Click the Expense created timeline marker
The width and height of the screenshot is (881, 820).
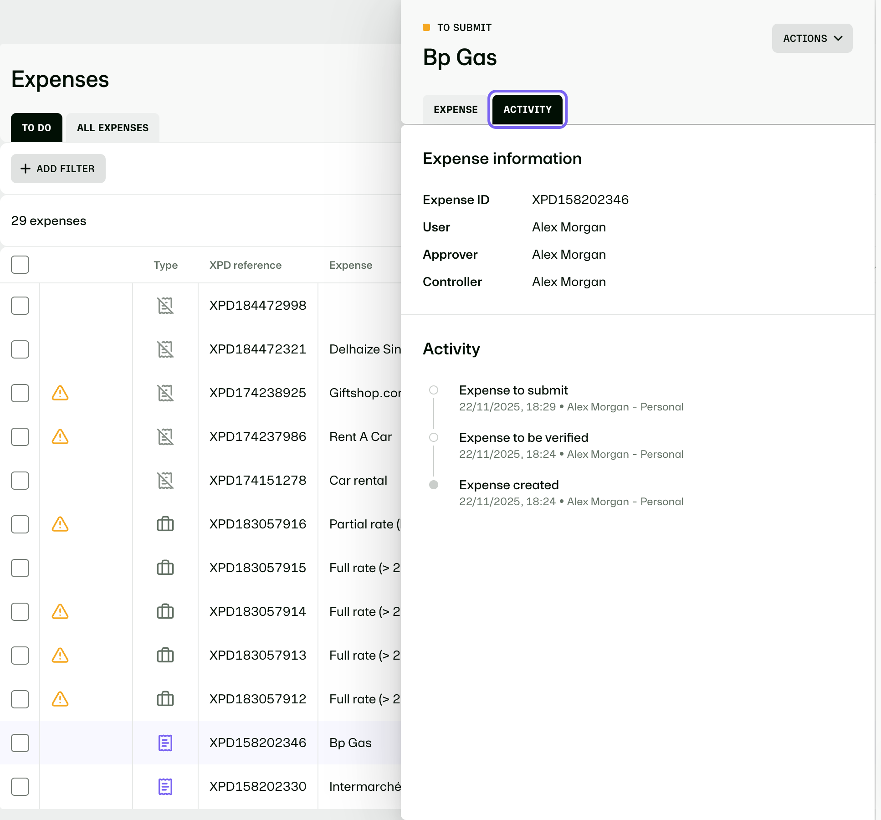434,485
